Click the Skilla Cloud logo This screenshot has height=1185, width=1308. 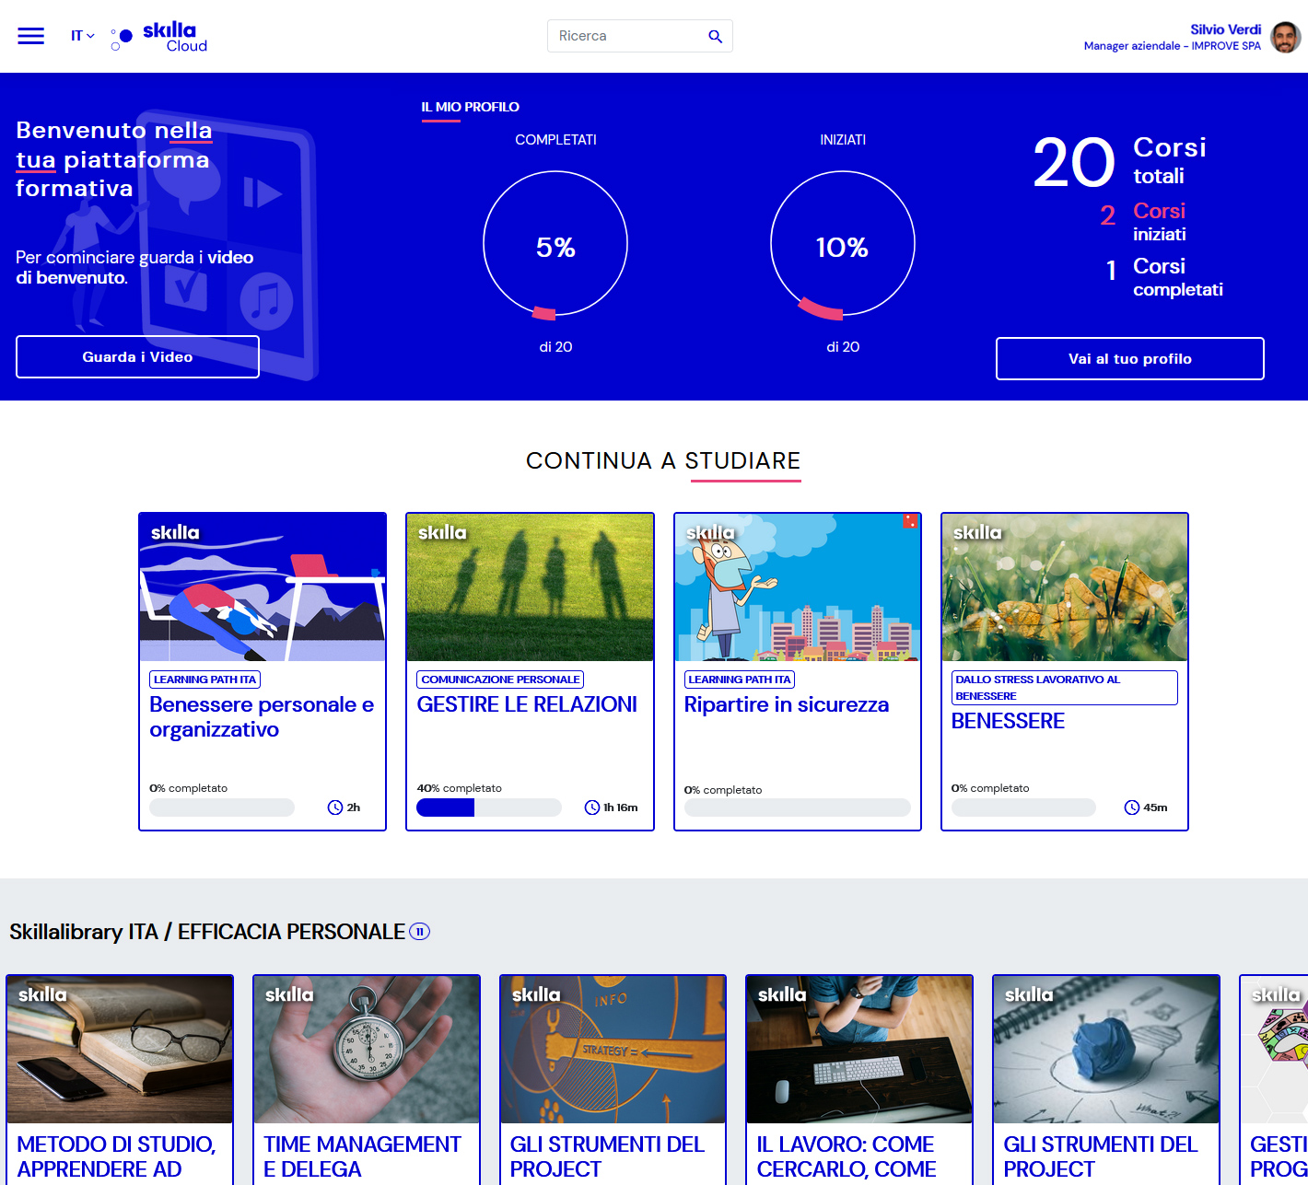point(159,37)
